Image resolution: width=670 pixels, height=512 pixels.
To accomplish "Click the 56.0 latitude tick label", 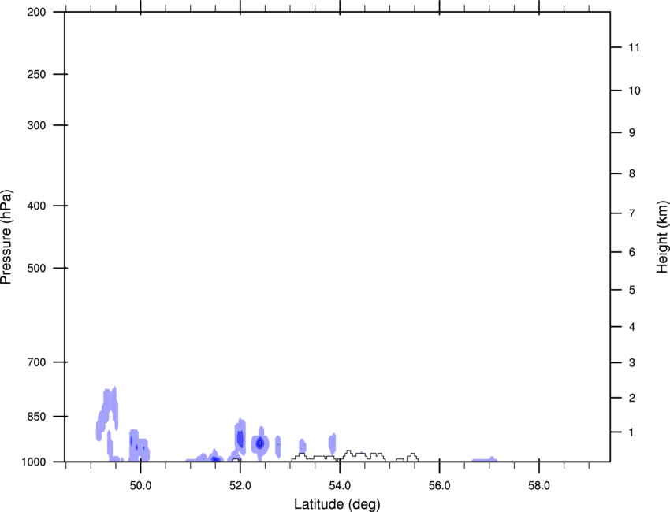I will 439,485.
